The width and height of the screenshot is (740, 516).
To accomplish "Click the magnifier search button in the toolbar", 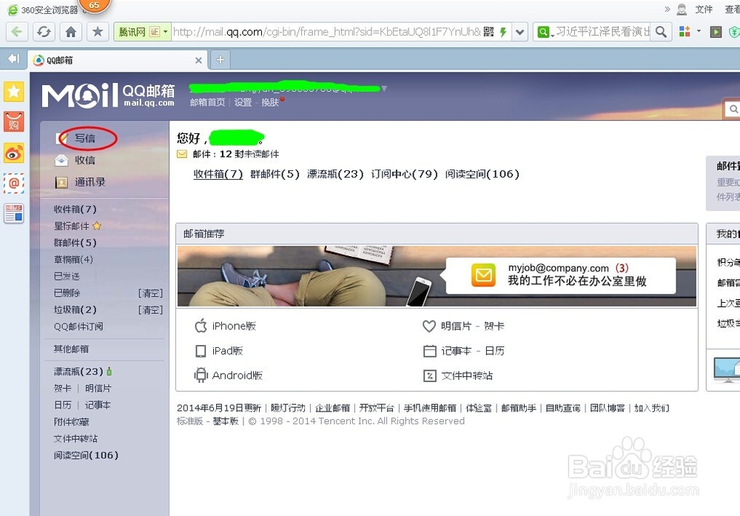I will (661, 32).
